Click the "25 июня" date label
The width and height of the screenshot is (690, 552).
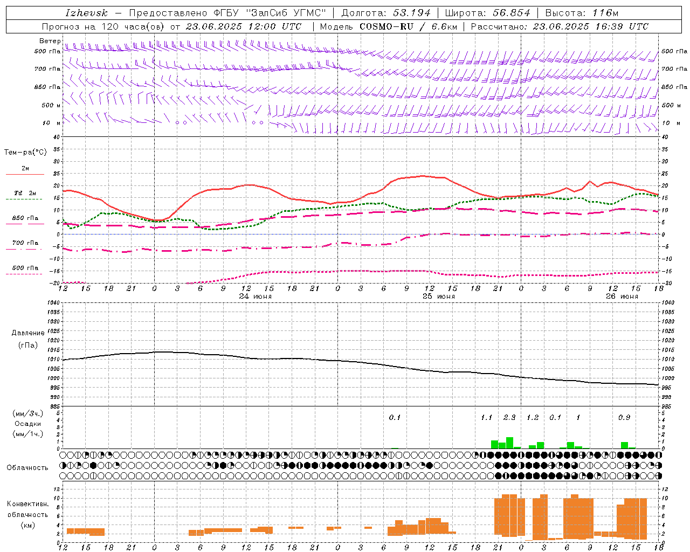coord(439,296)
